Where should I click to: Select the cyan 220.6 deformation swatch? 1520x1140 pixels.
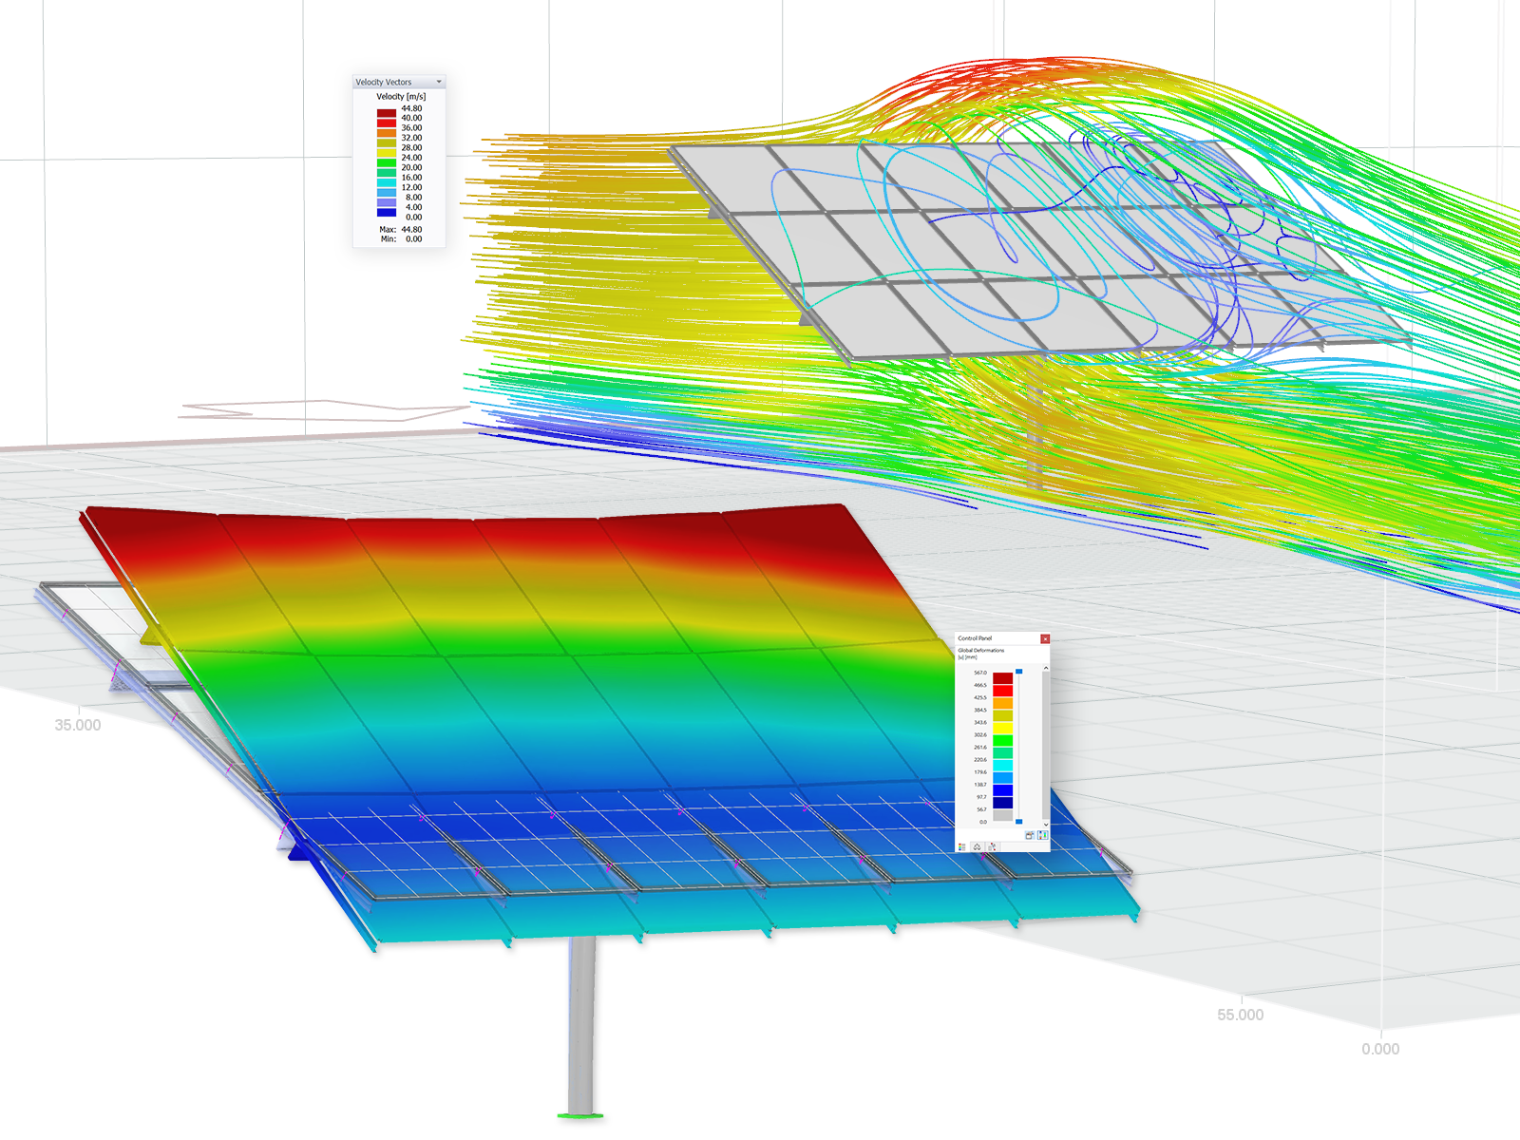(1003, 766)
